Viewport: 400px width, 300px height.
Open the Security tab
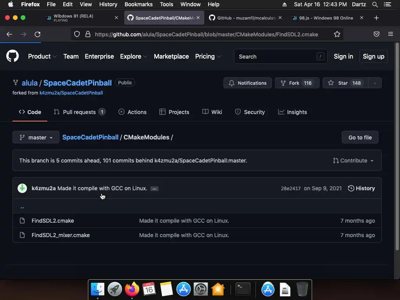[250, 112]
